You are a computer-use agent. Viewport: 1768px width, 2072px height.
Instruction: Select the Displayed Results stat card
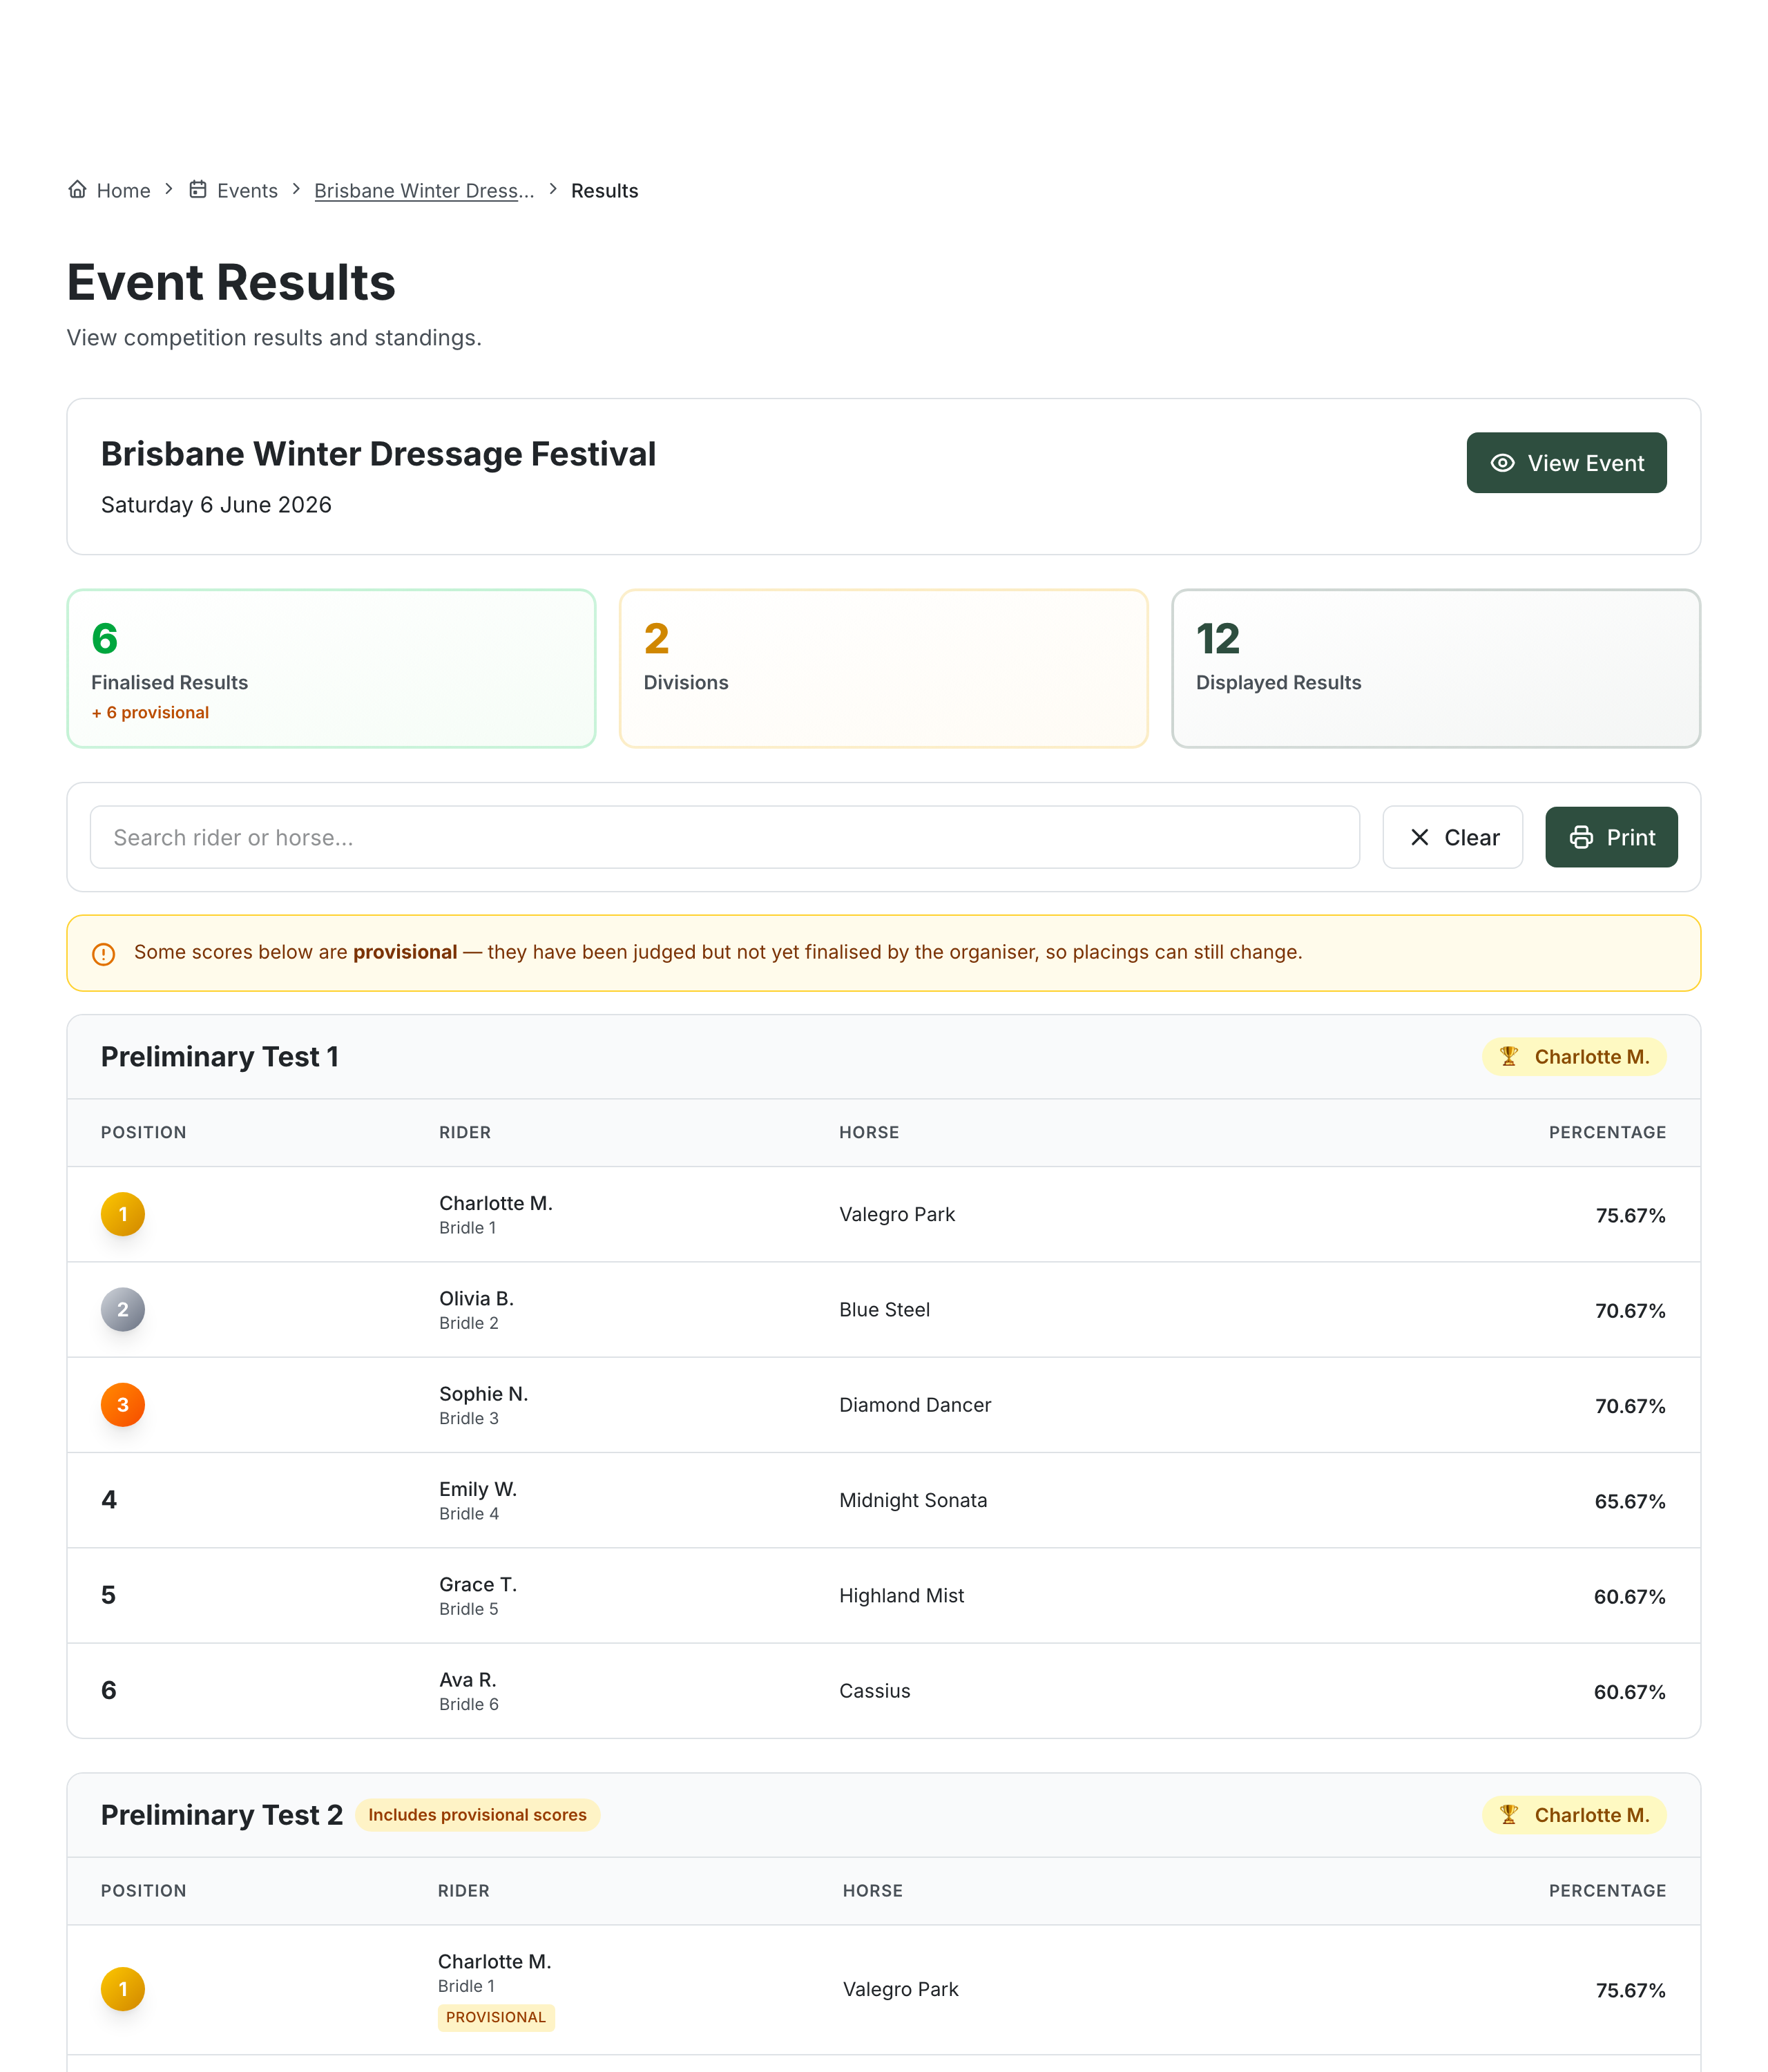pyautogui.click(x=1435, y=668)
